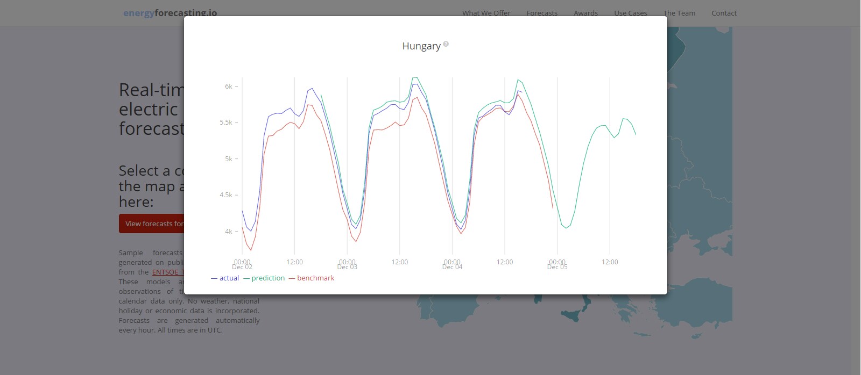This screenshot has height=375, width=861.
Task: Click the red View forecasts button
Action: pos(152,223)
